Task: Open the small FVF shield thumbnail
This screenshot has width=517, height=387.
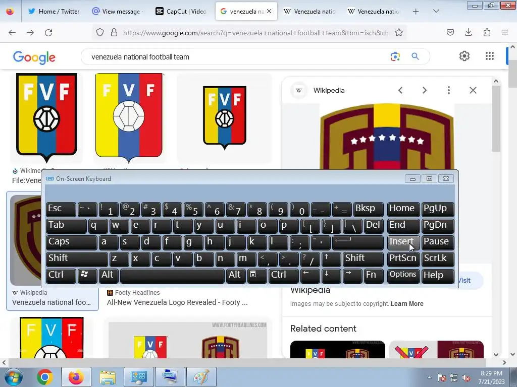Action: [225, 118]
